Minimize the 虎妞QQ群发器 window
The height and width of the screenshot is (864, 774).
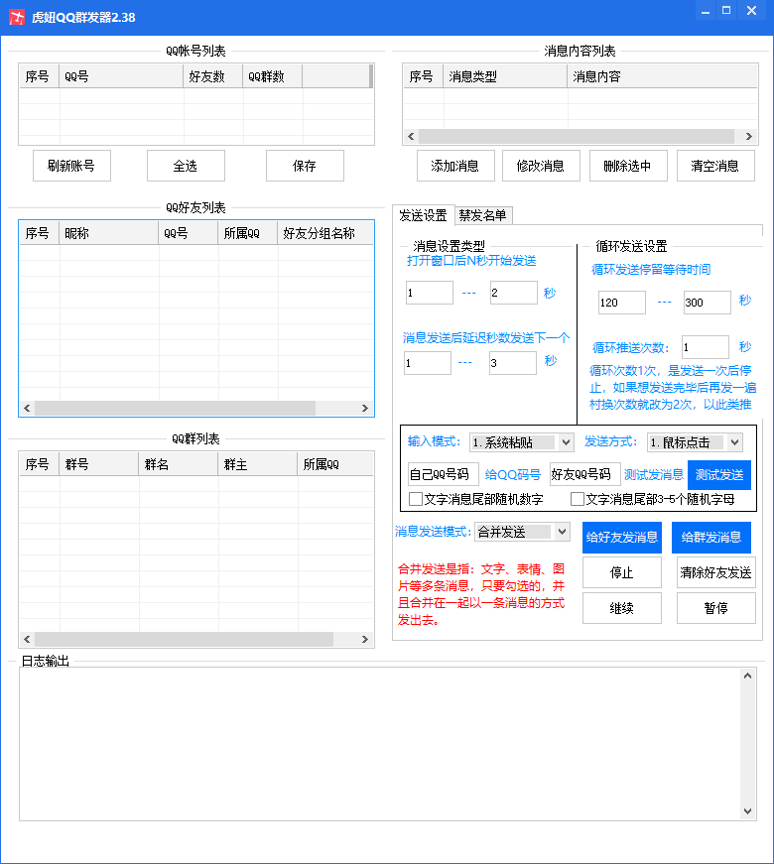pyautogui.click(x=706, y=11)
